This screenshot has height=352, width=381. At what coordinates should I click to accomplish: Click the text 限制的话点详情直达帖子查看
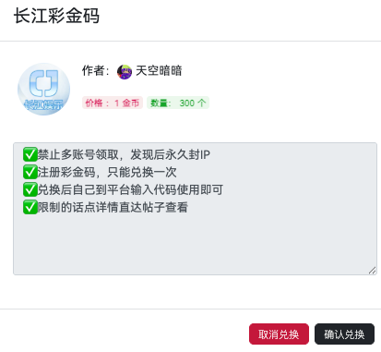tap(113, 207)
